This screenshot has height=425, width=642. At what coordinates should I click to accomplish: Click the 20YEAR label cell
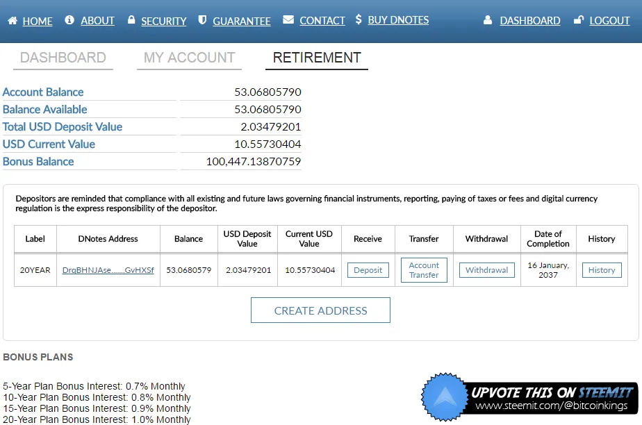pos(35,270)
